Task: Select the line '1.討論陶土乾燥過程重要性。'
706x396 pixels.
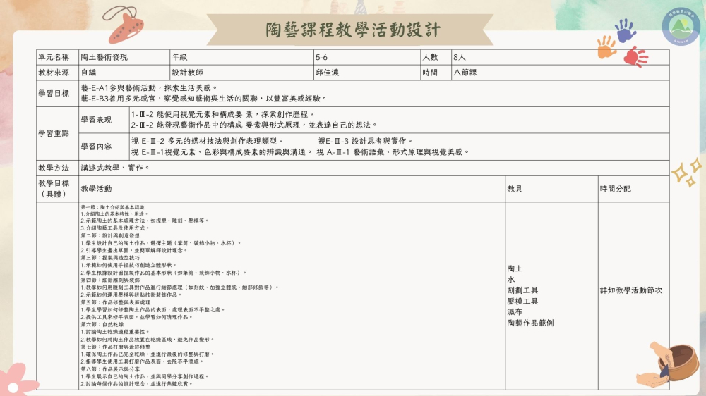Action: 115,332
